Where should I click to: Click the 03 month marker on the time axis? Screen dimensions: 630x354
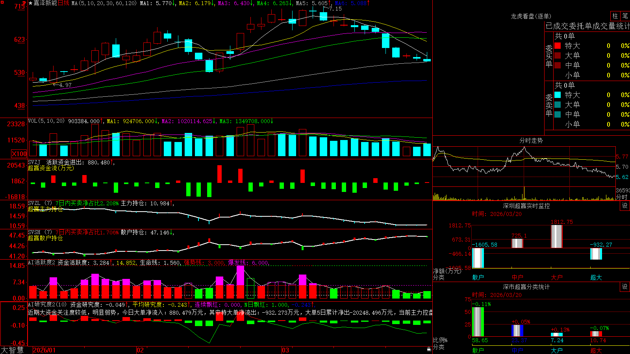285,350
